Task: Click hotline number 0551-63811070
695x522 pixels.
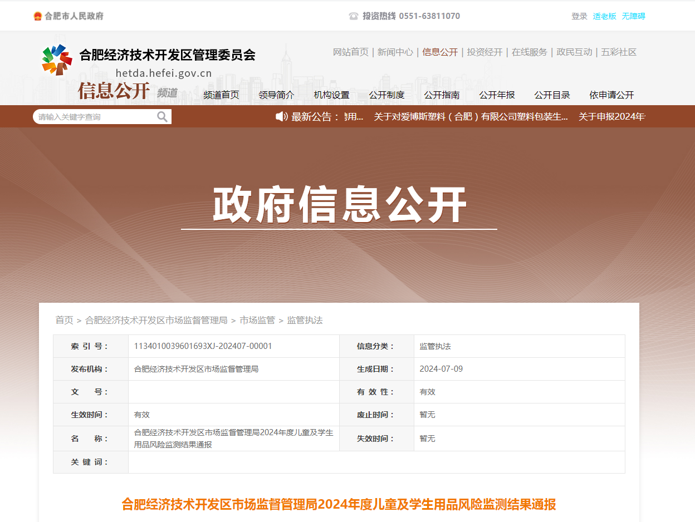Action: (x=429, y=16)
